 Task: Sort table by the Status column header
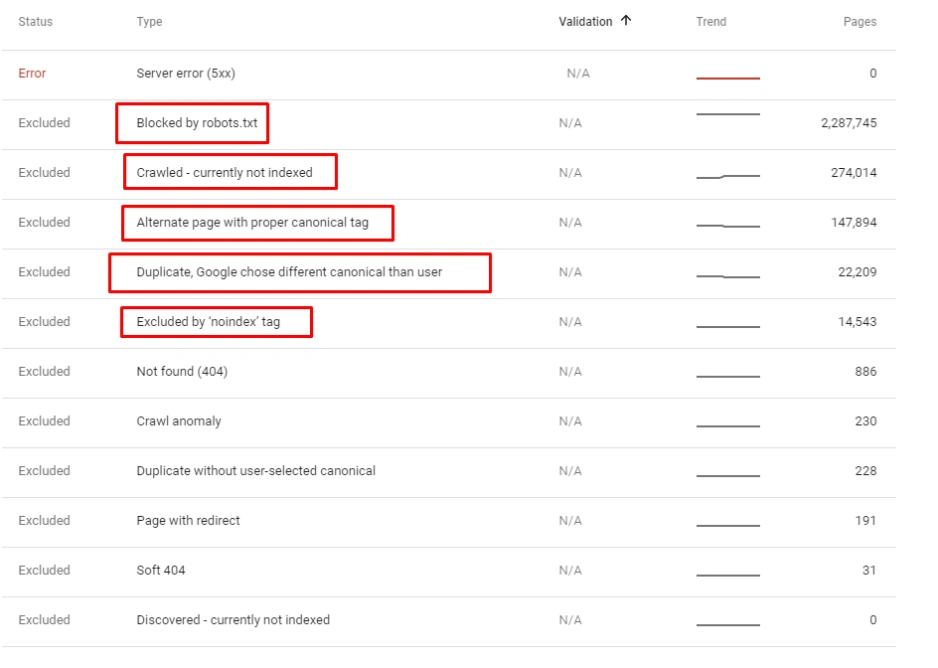tap(36, 22)
